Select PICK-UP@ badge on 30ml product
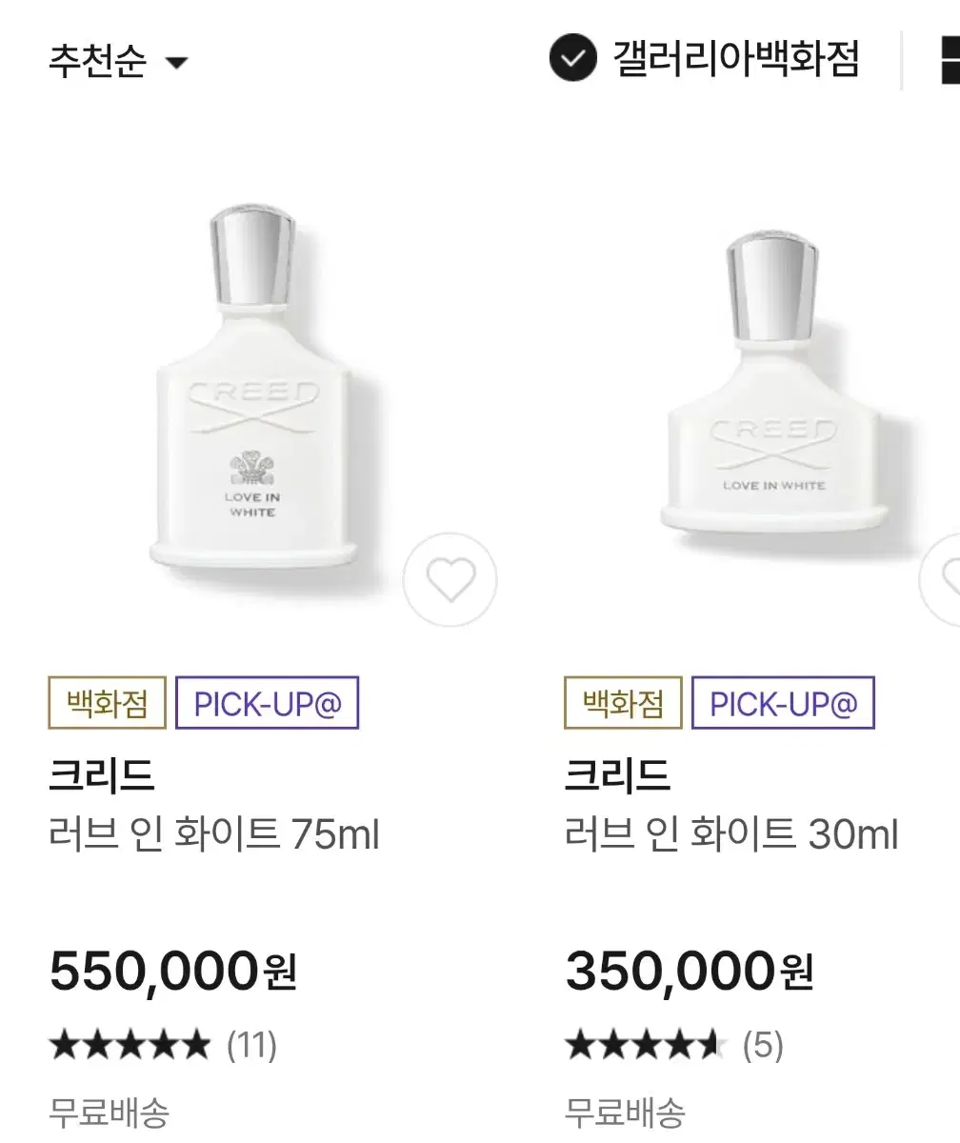The image size is (960, 1143). tap(784, 704)
